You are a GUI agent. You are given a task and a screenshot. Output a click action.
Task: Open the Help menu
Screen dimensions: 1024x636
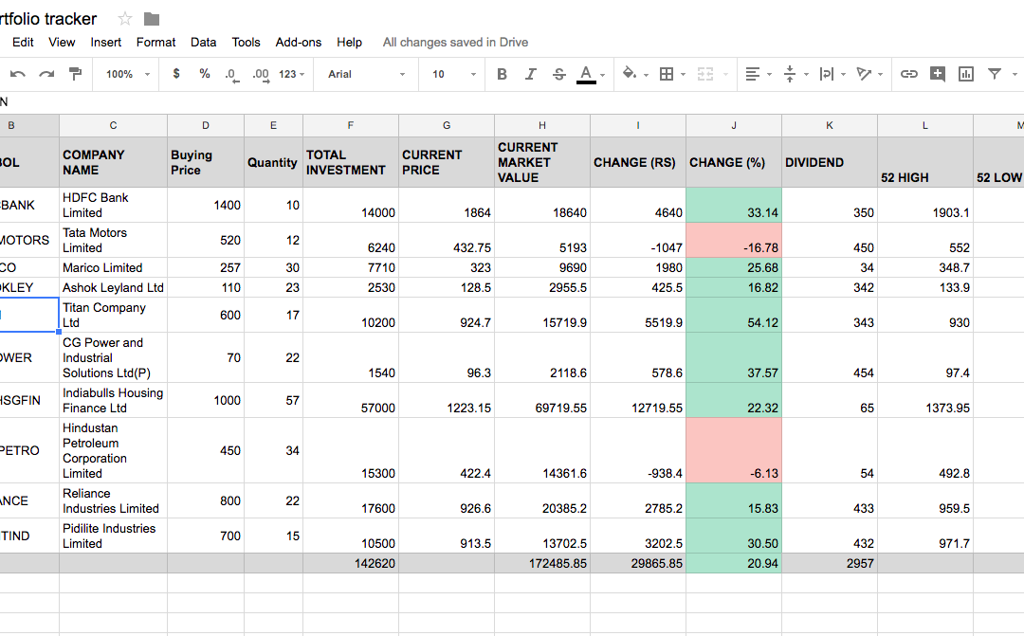tap(349, 43)
